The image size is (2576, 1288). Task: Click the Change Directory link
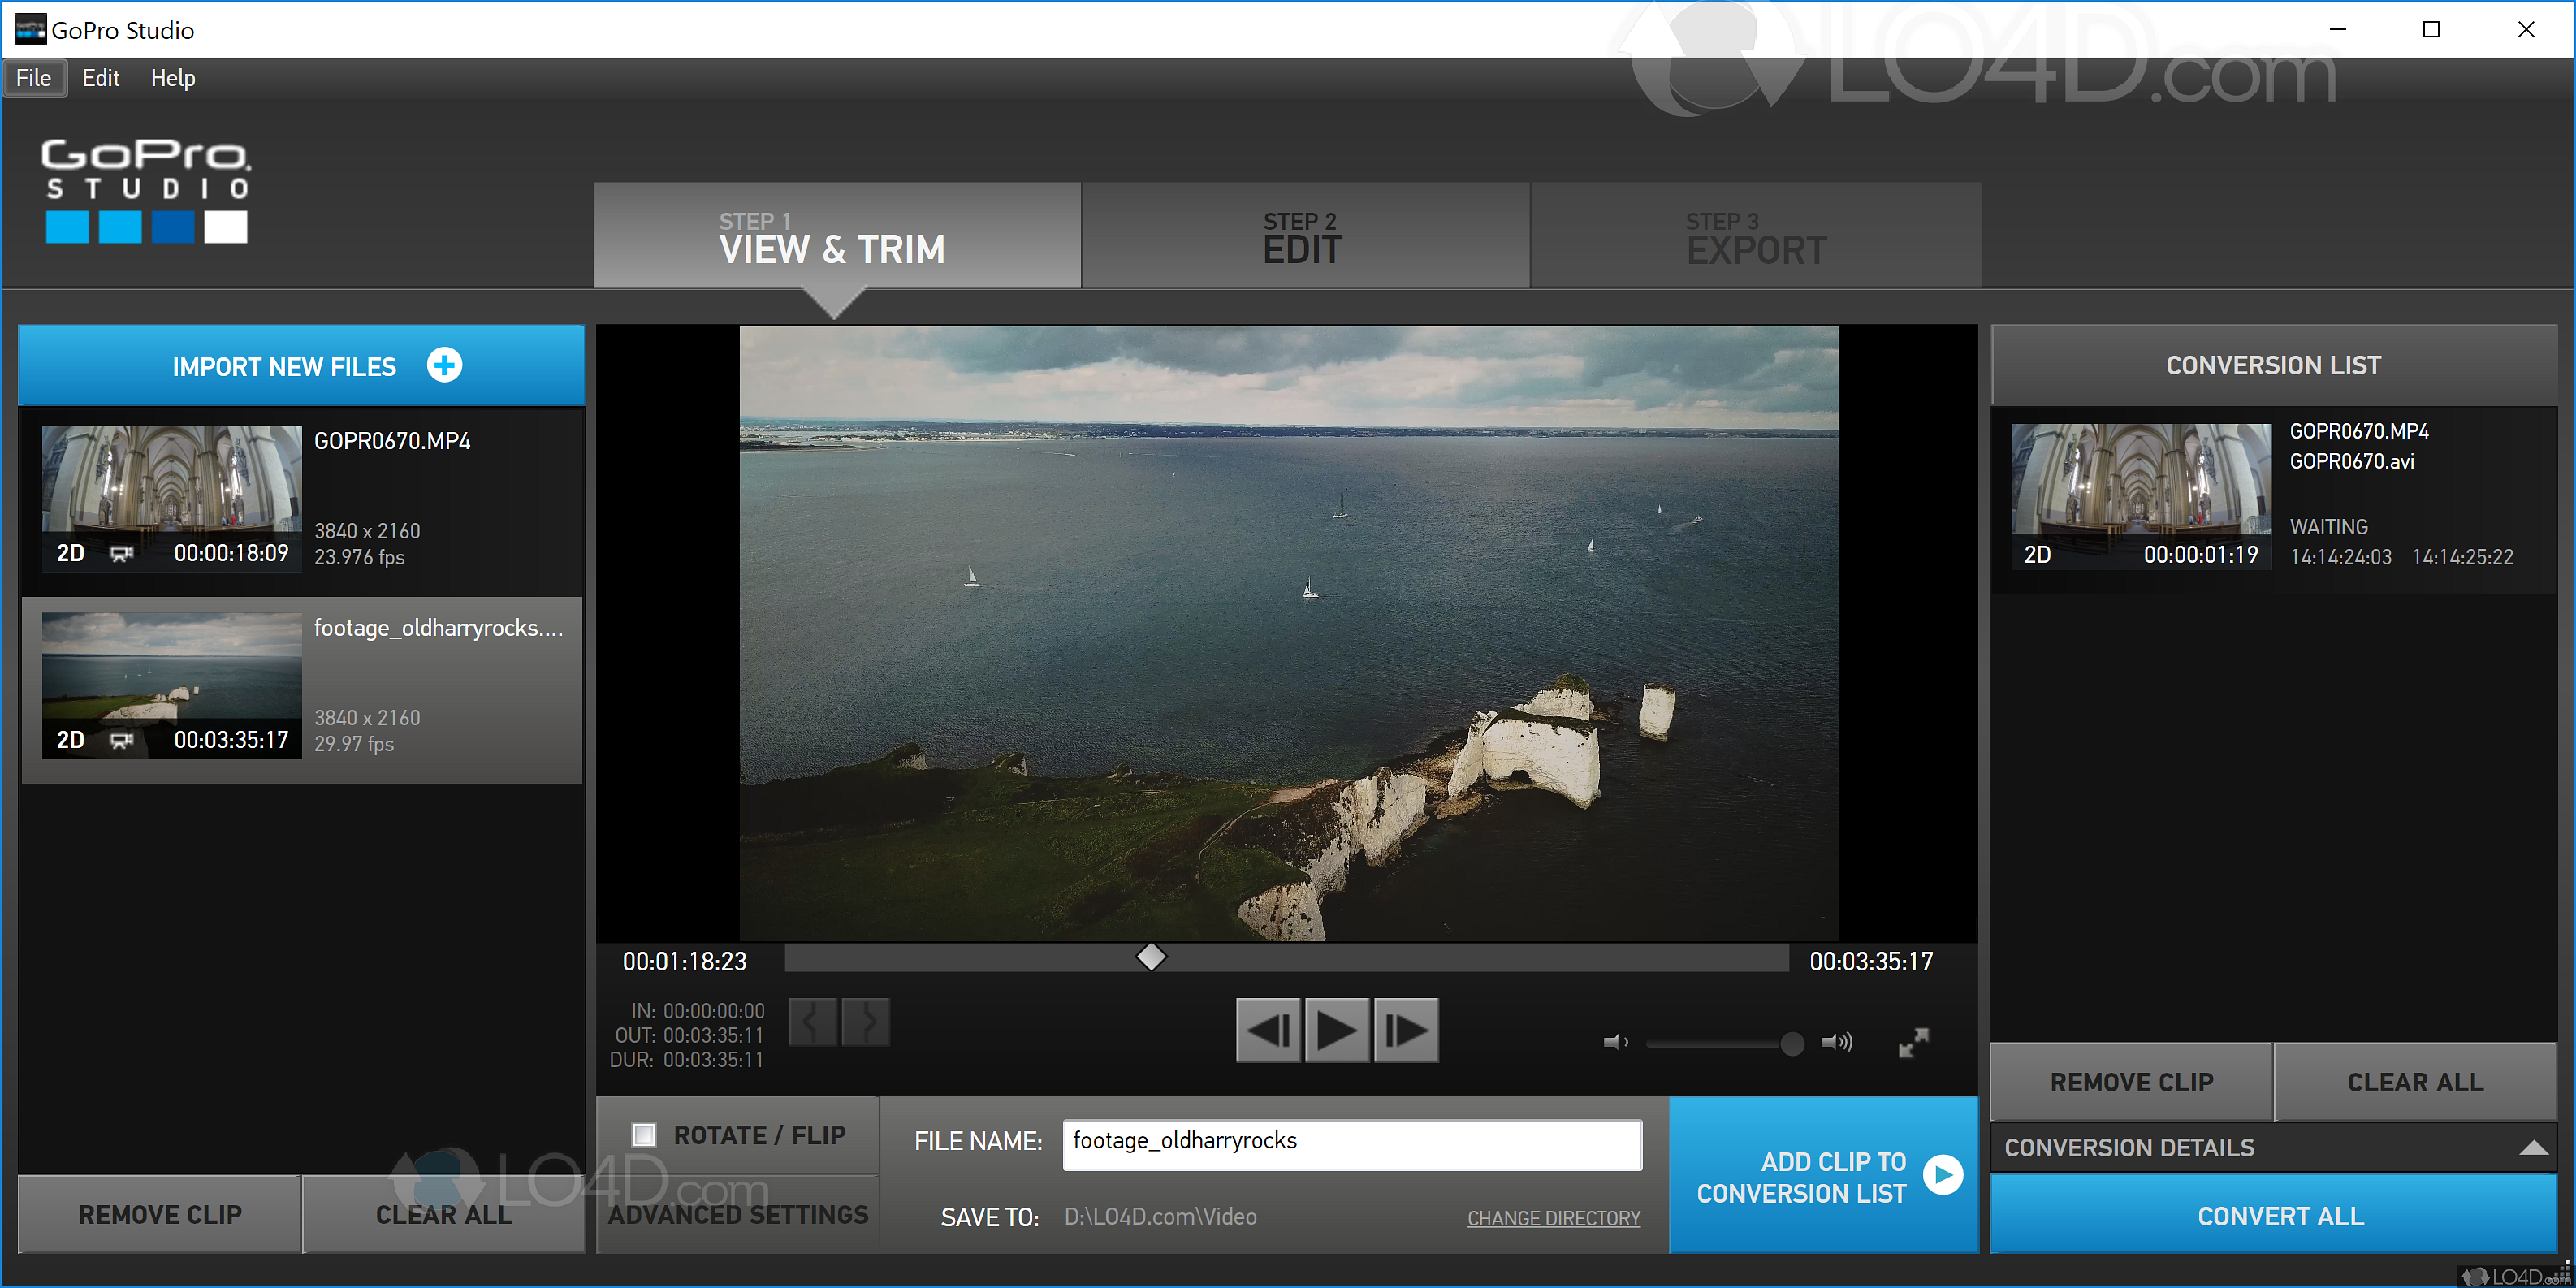point(1553,1218)
